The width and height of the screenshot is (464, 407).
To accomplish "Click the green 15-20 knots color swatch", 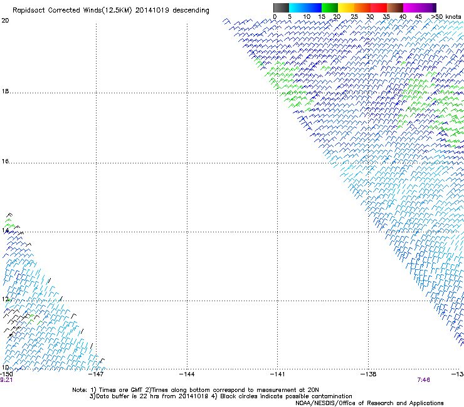I will (330, 8).
